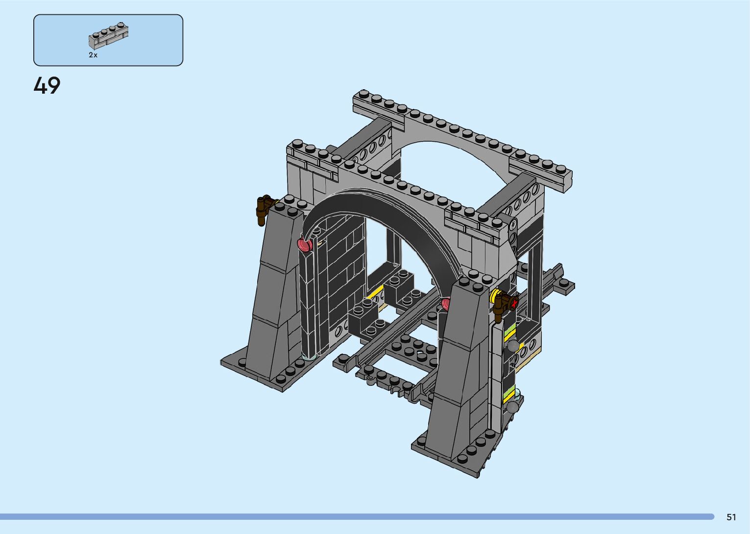750x534 pixels.
Task: Click the gray masonry brick in parts box
Action: [108, 37]
